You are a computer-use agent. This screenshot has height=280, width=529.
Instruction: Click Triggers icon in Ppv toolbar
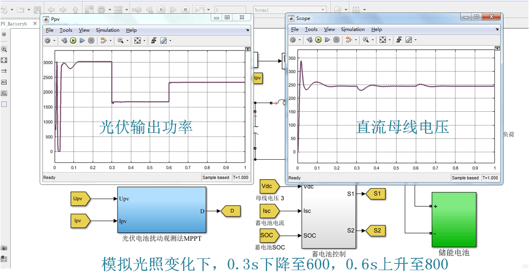click(x=154, y=40)
